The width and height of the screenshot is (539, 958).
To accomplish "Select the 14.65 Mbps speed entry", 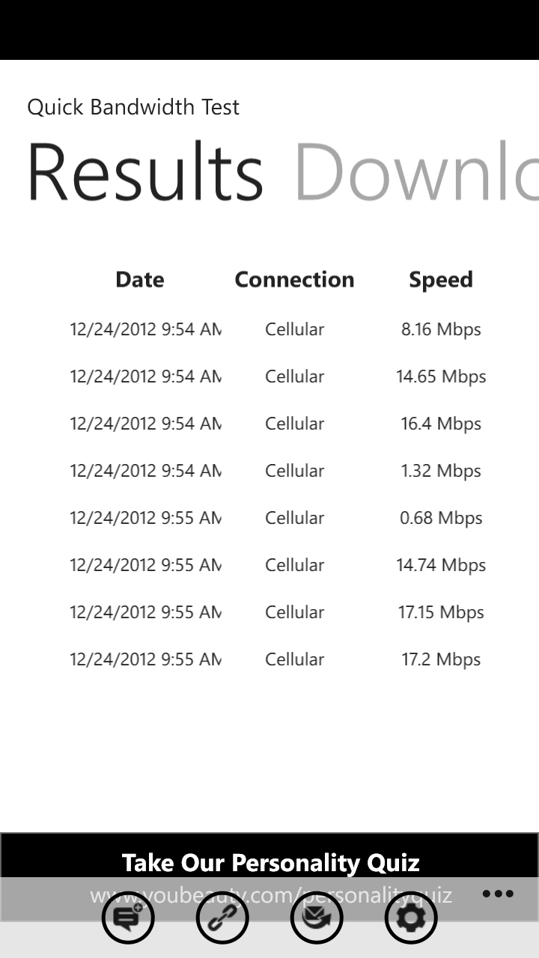I will tap(441, 376).
